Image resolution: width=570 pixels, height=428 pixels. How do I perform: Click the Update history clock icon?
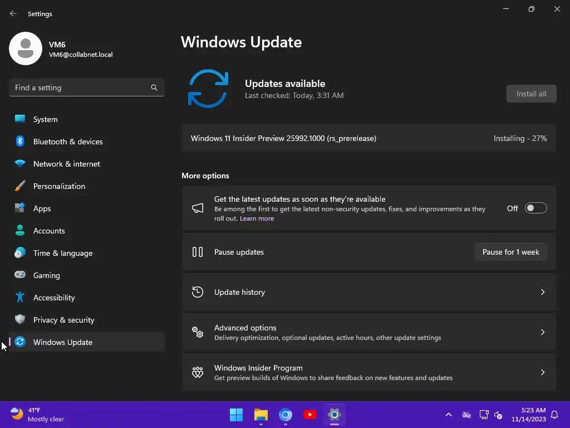click(x=198, y=292)
